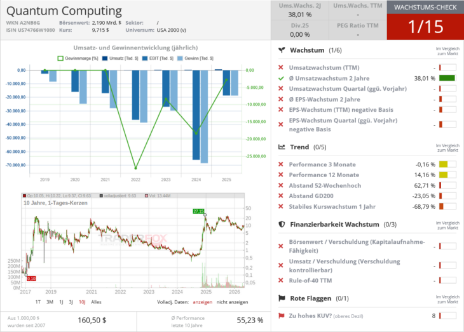Click the WACHSTUMS-CHECK header

tap(425, 8)
